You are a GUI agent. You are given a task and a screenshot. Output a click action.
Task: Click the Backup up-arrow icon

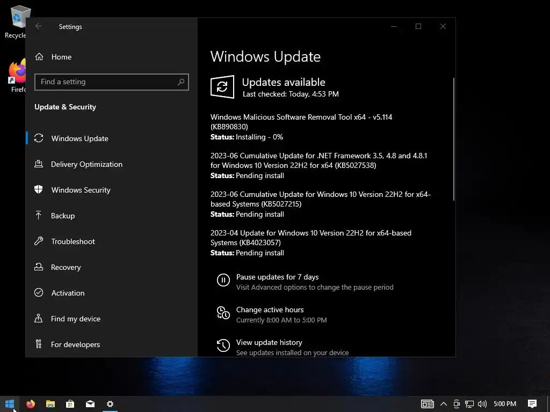tap(39, 215)
